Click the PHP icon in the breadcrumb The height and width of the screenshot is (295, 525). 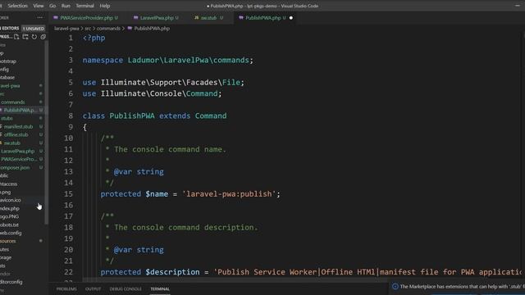coord(130,29)
